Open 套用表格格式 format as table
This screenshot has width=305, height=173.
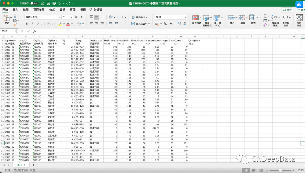(x=207, y=21)
